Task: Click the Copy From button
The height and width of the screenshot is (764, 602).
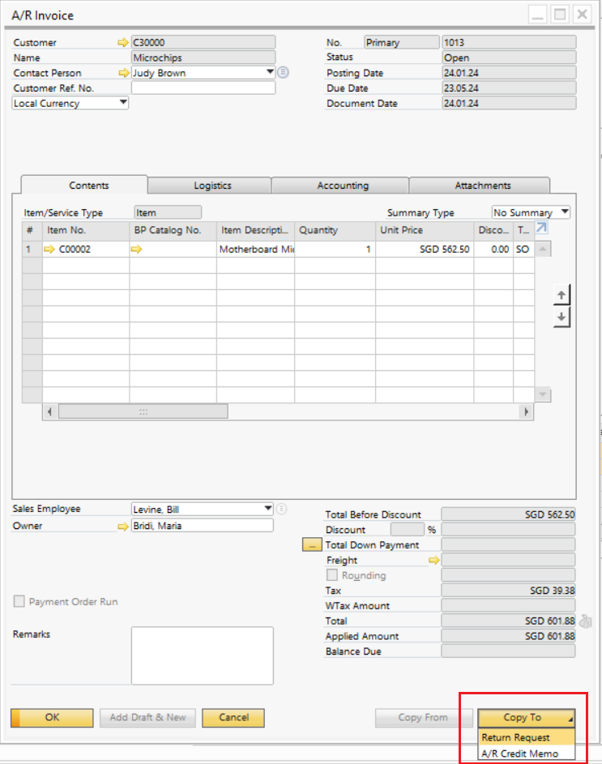Action: click(423, 718)
